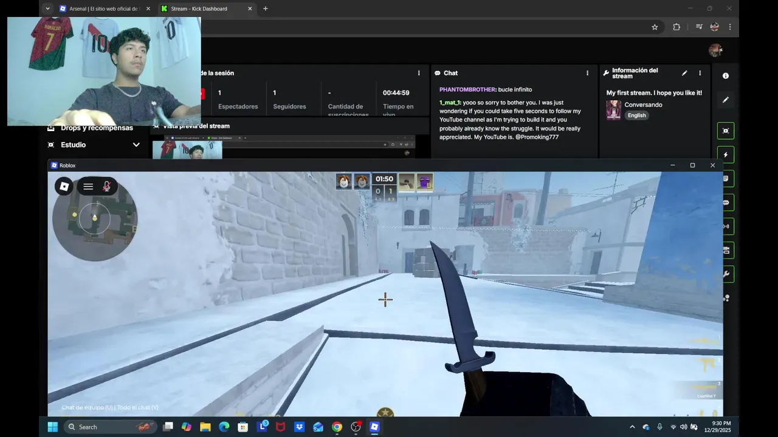This screenshot has height=437, width=778.
Task: Click the stream title 'My first stream'
Action: 654,93
